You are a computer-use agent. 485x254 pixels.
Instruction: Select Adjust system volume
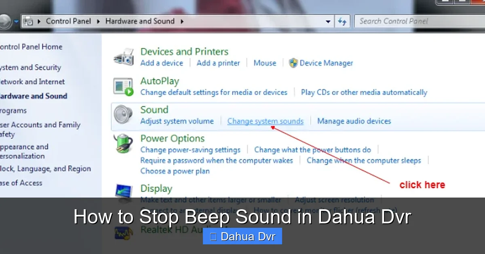(x=177, y=121)
